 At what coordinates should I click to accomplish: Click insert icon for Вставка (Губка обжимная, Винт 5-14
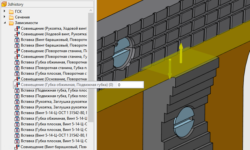tap(17, 118)
